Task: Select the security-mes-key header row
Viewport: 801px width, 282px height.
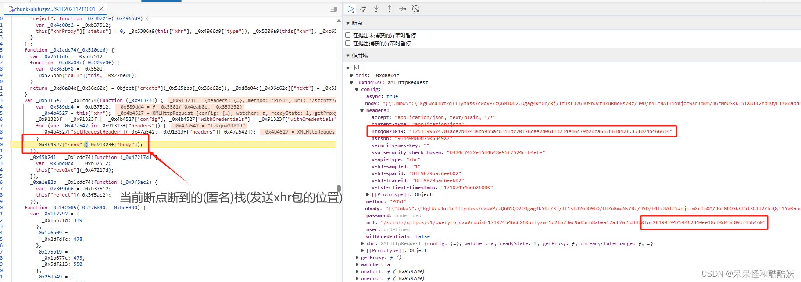Action: pyautogui.click(x=400, y=145)
